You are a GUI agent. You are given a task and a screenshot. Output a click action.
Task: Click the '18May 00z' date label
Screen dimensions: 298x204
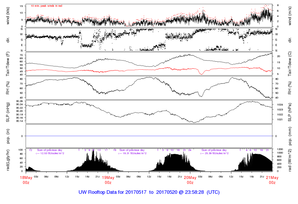26,180
